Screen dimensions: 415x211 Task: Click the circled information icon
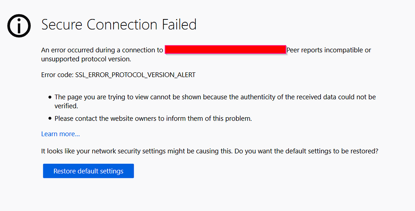click(x=19, y=25)
